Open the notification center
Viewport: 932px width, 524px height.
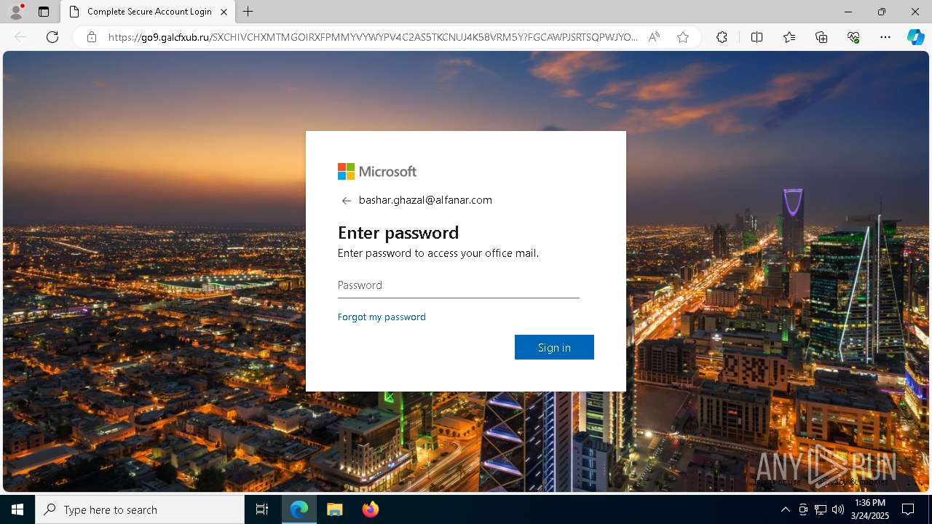[x=908, y=509]
